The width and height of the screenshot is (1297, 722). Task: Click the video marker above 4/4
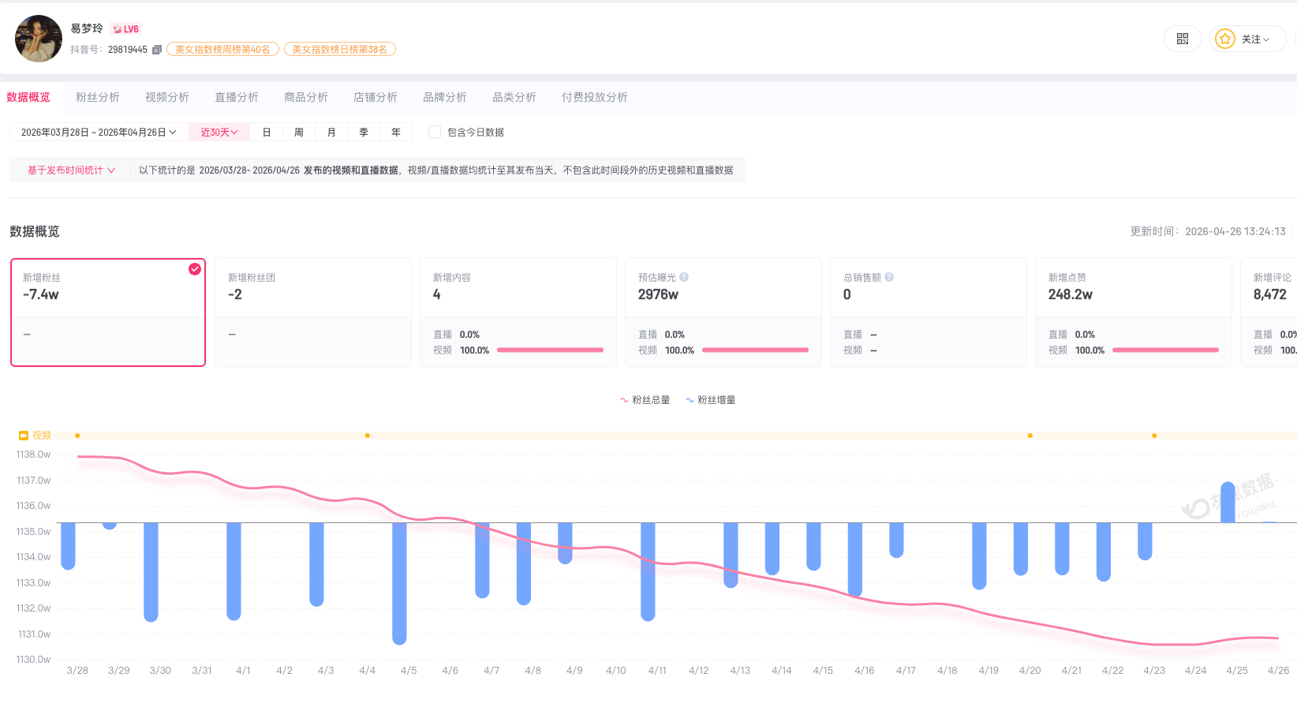[368, 436]
